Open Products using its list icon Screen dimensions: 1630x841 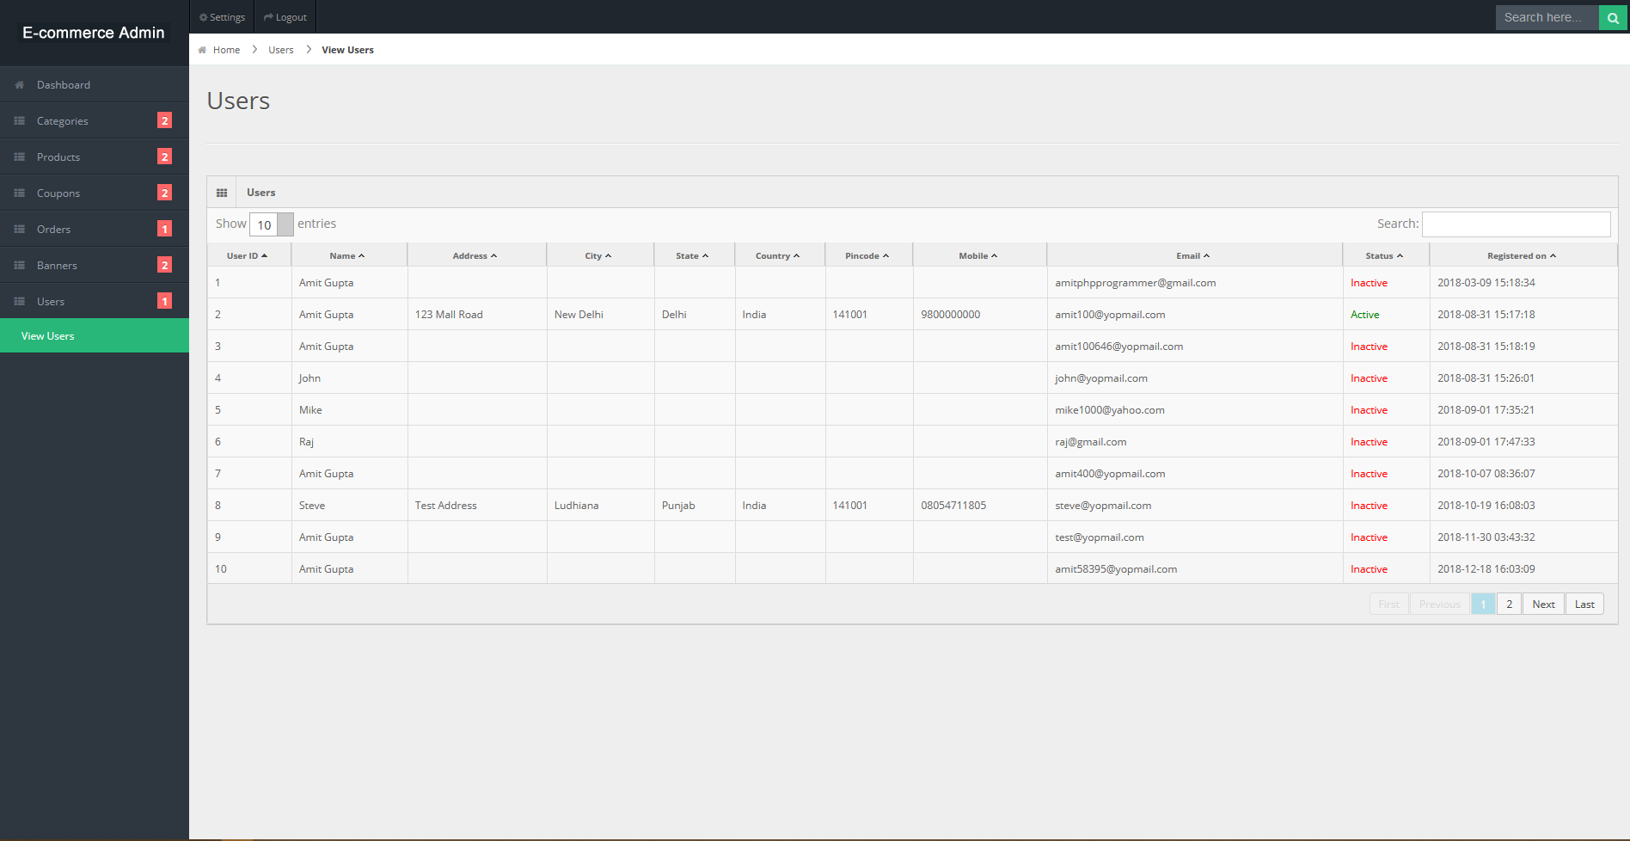19,156
